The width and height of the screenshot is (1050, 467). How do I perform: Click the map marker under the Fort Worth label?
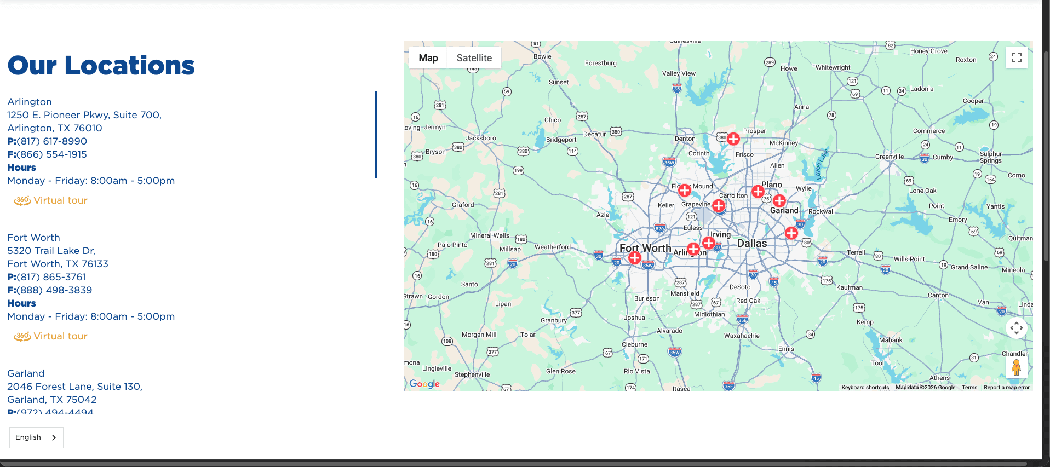[x=635, y=258]
